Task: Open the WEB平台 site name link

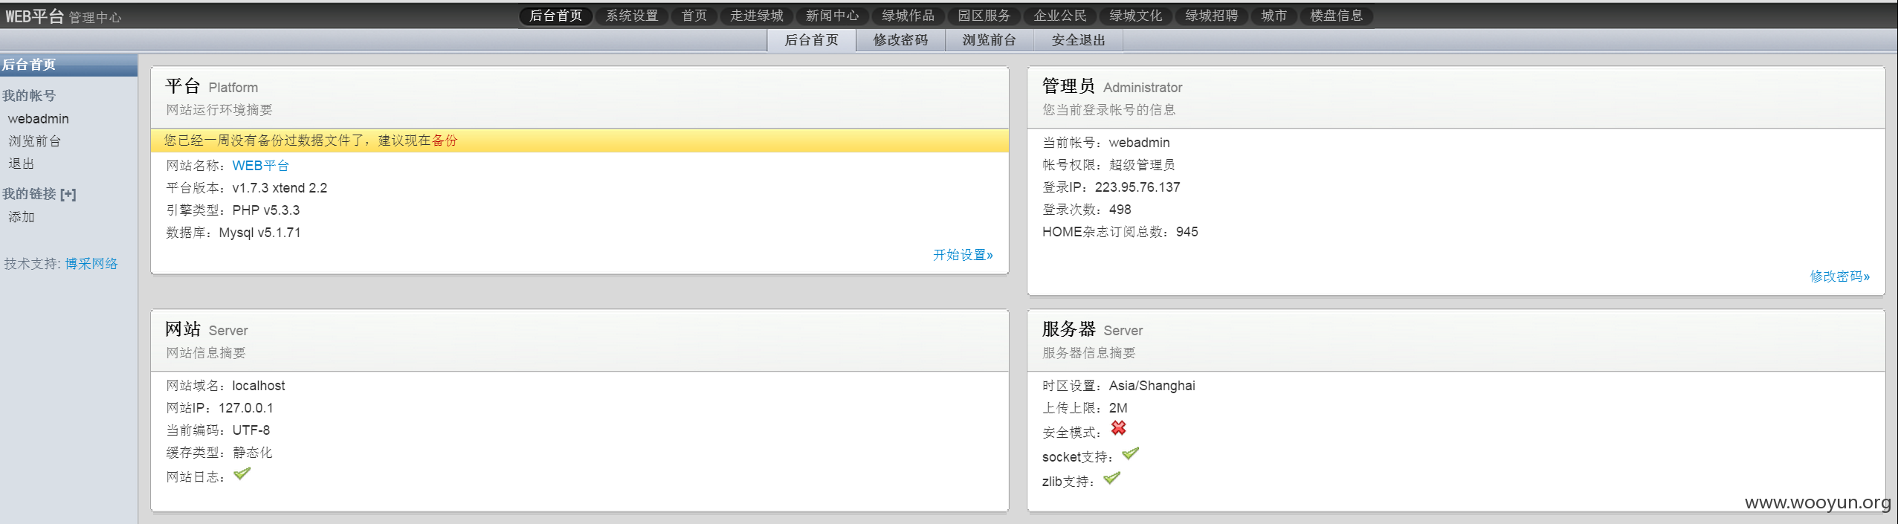Action: point(260,166)
